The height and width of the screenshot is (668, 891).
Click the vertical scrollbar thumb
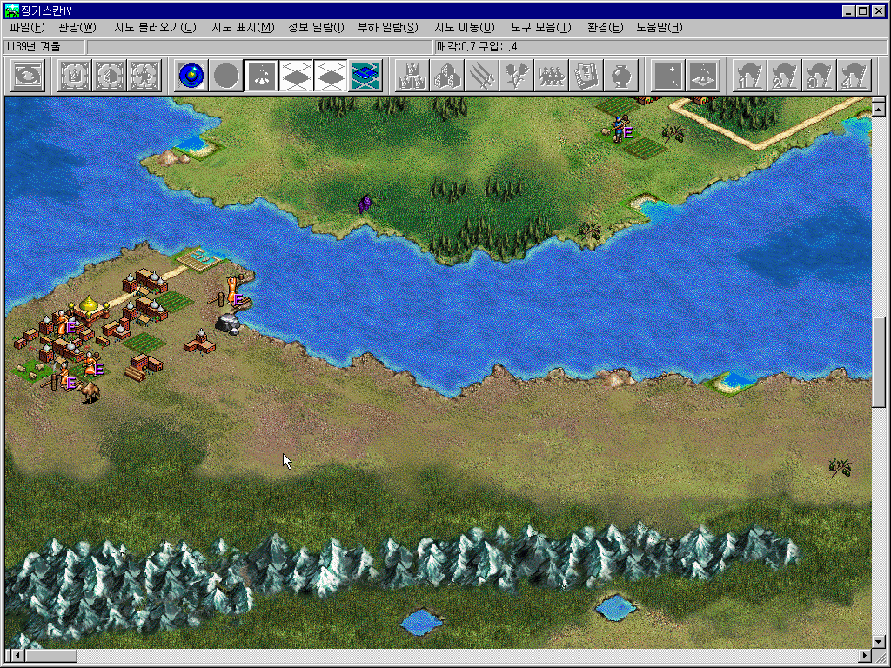point(879,362)
